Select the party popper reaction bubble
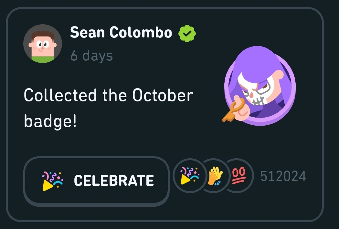This screenshot has width=339, height=229. (x=190, y=176)
